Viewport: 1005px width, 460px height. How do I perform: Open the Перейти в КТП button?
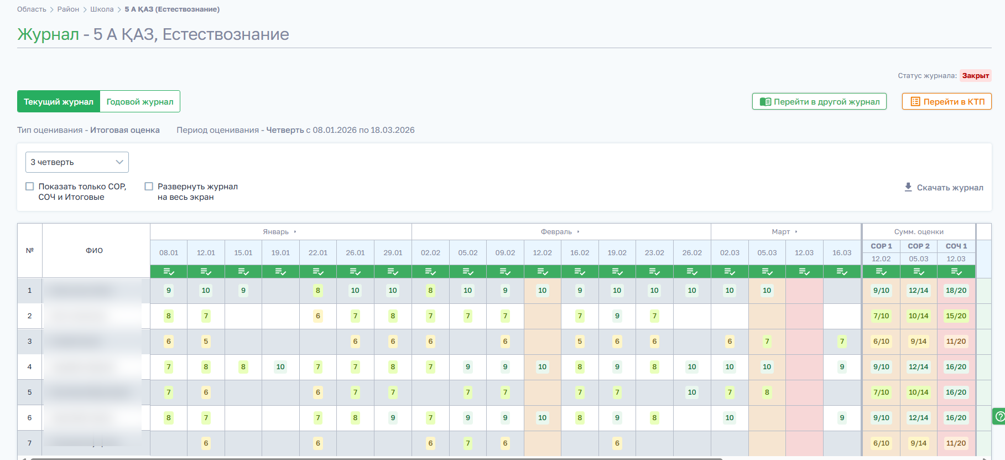coord(947,101)
